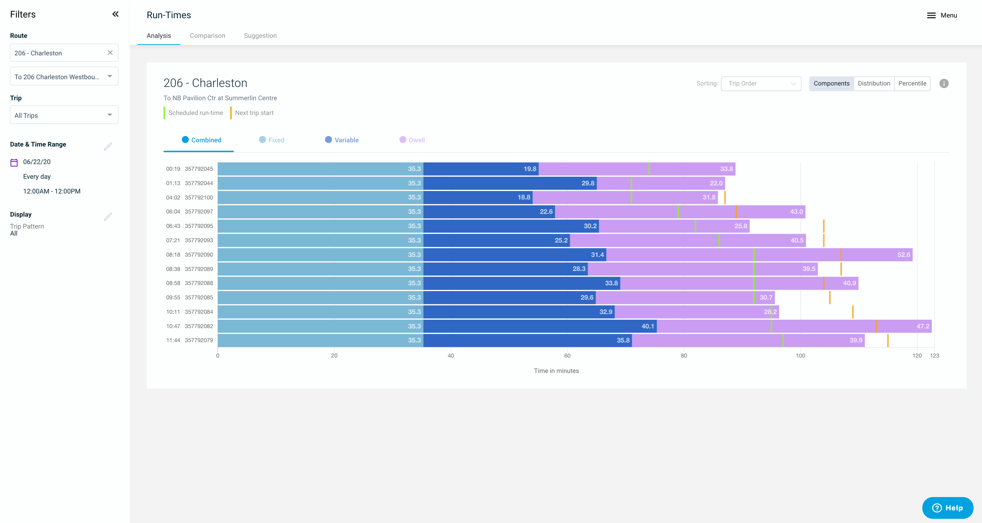Go to the Comparison tab

pyautogui.click(x=207, y=35)
